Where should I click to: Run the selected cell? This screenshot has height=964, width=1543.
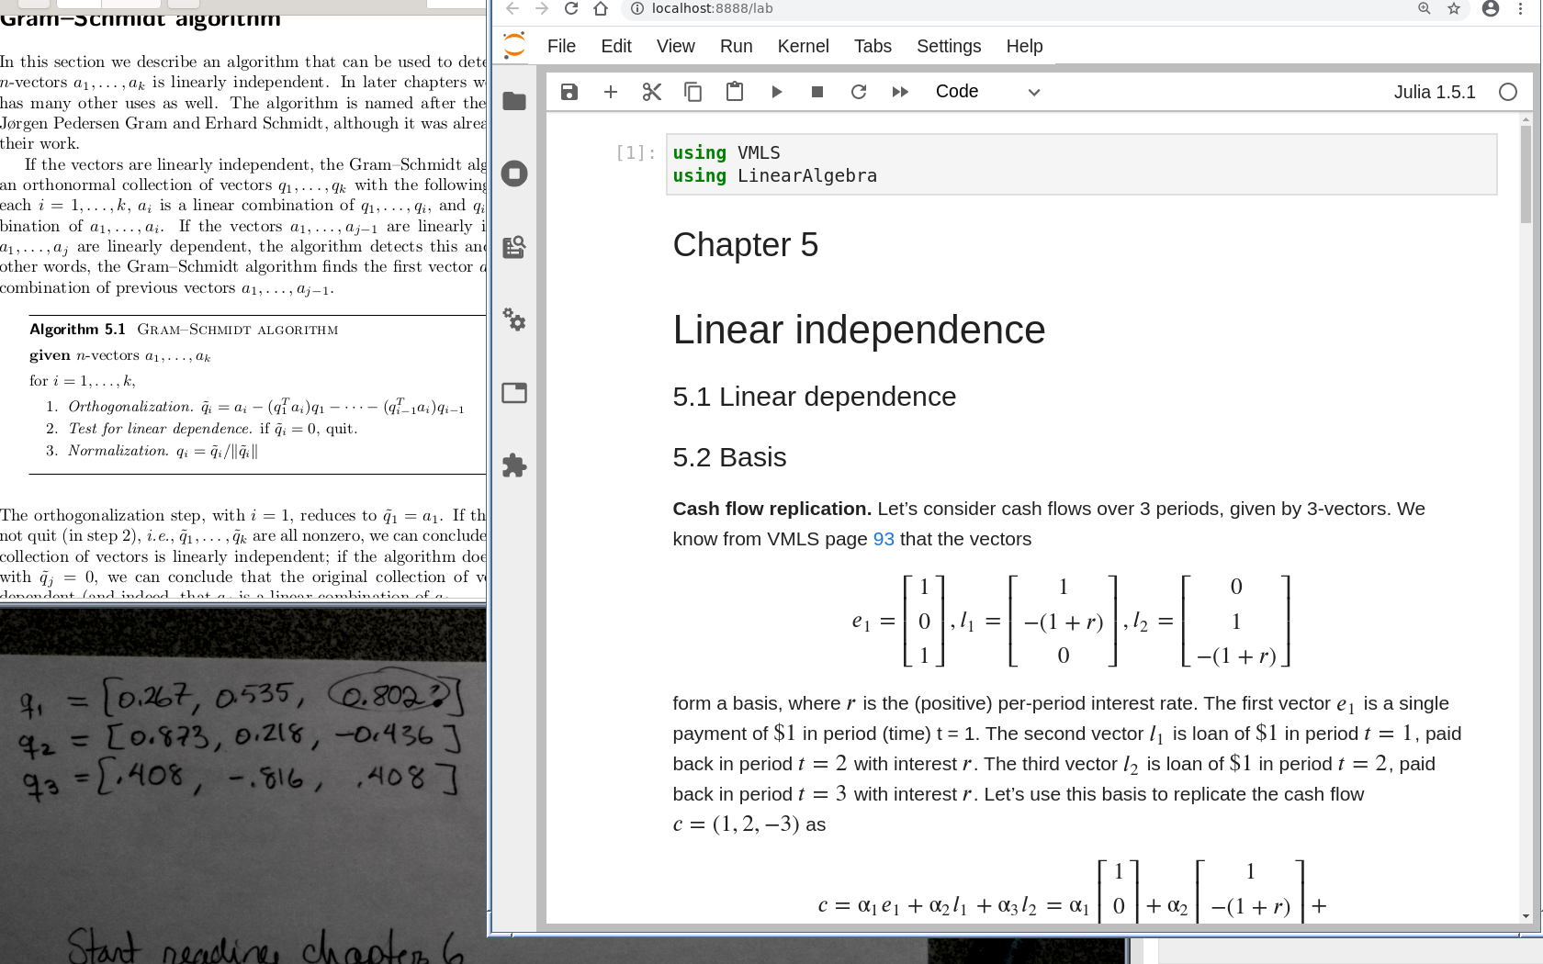point(776,92)
